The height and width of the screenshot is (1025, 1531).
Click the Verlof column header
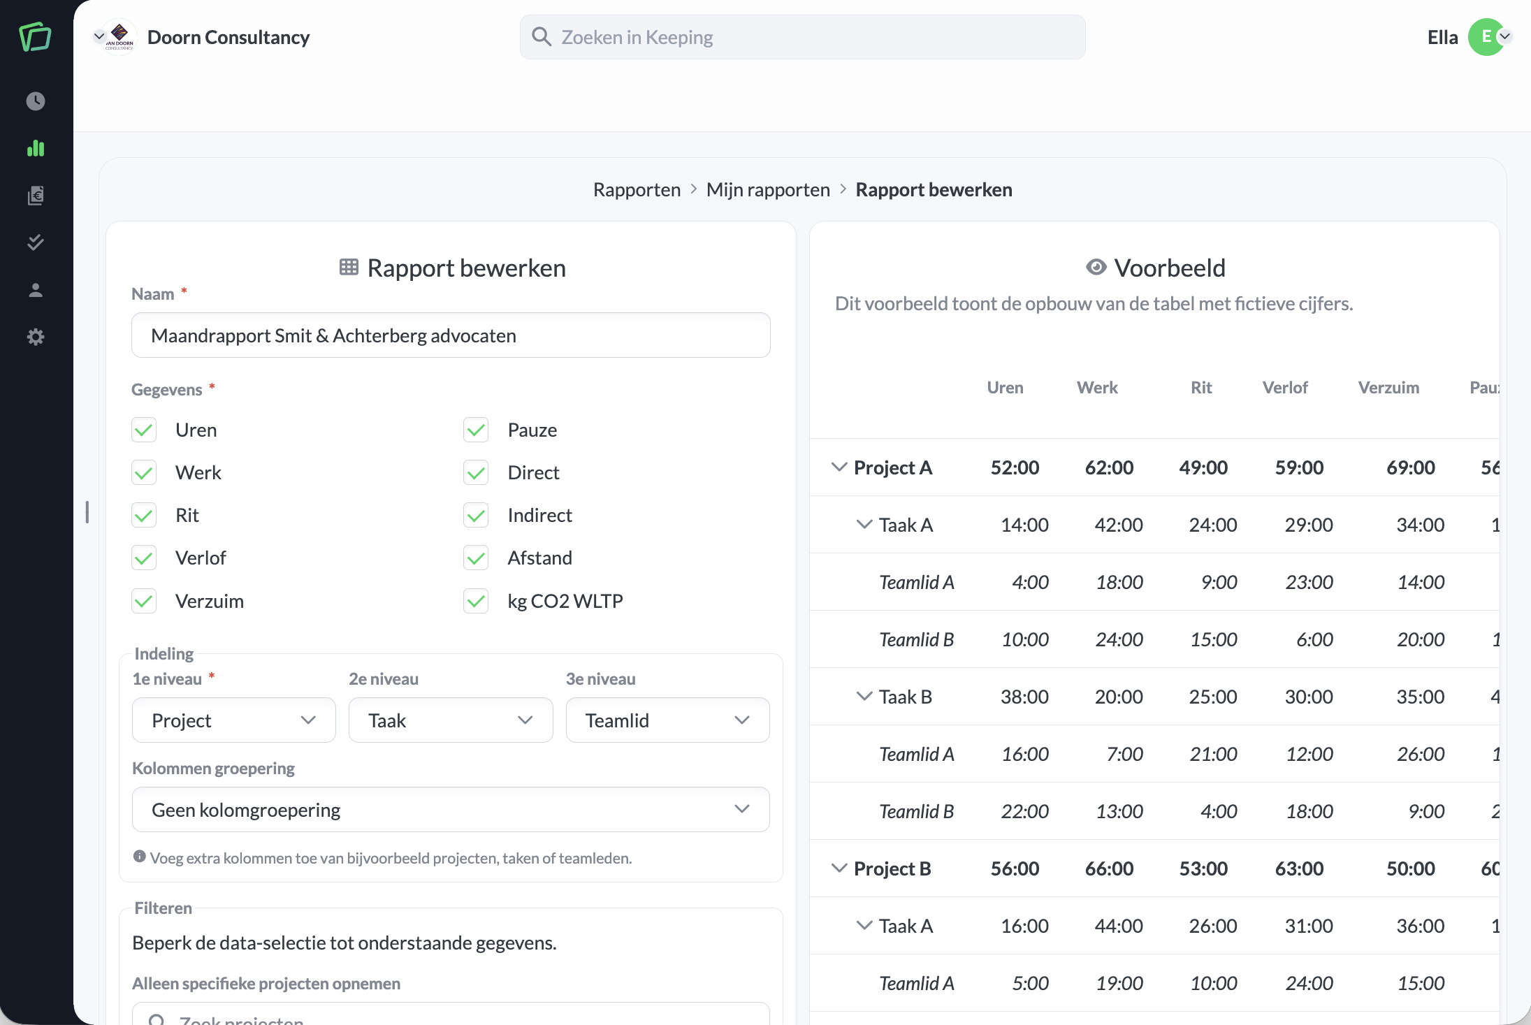(x=1285, y=388)
